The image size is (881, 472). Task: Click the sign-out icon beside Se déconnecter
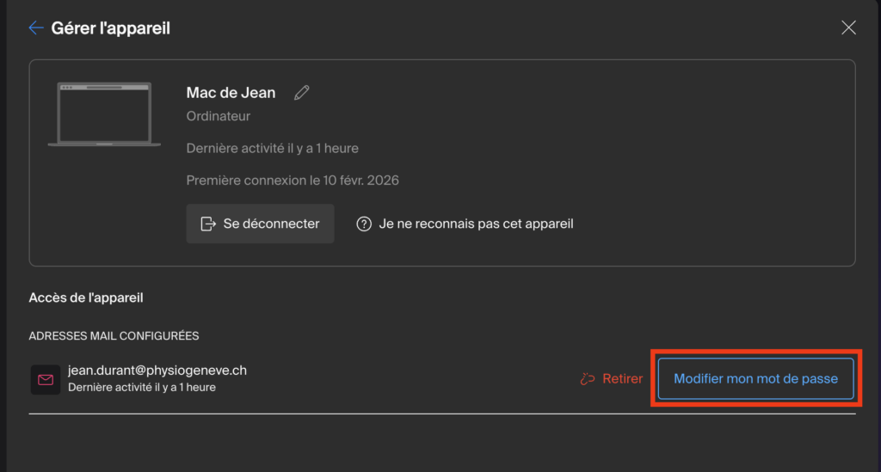(x=208, y=224)
